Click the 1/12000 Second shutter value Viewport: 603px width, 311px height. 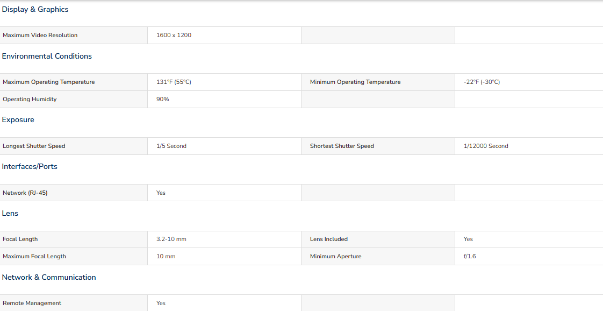point(486,146)
